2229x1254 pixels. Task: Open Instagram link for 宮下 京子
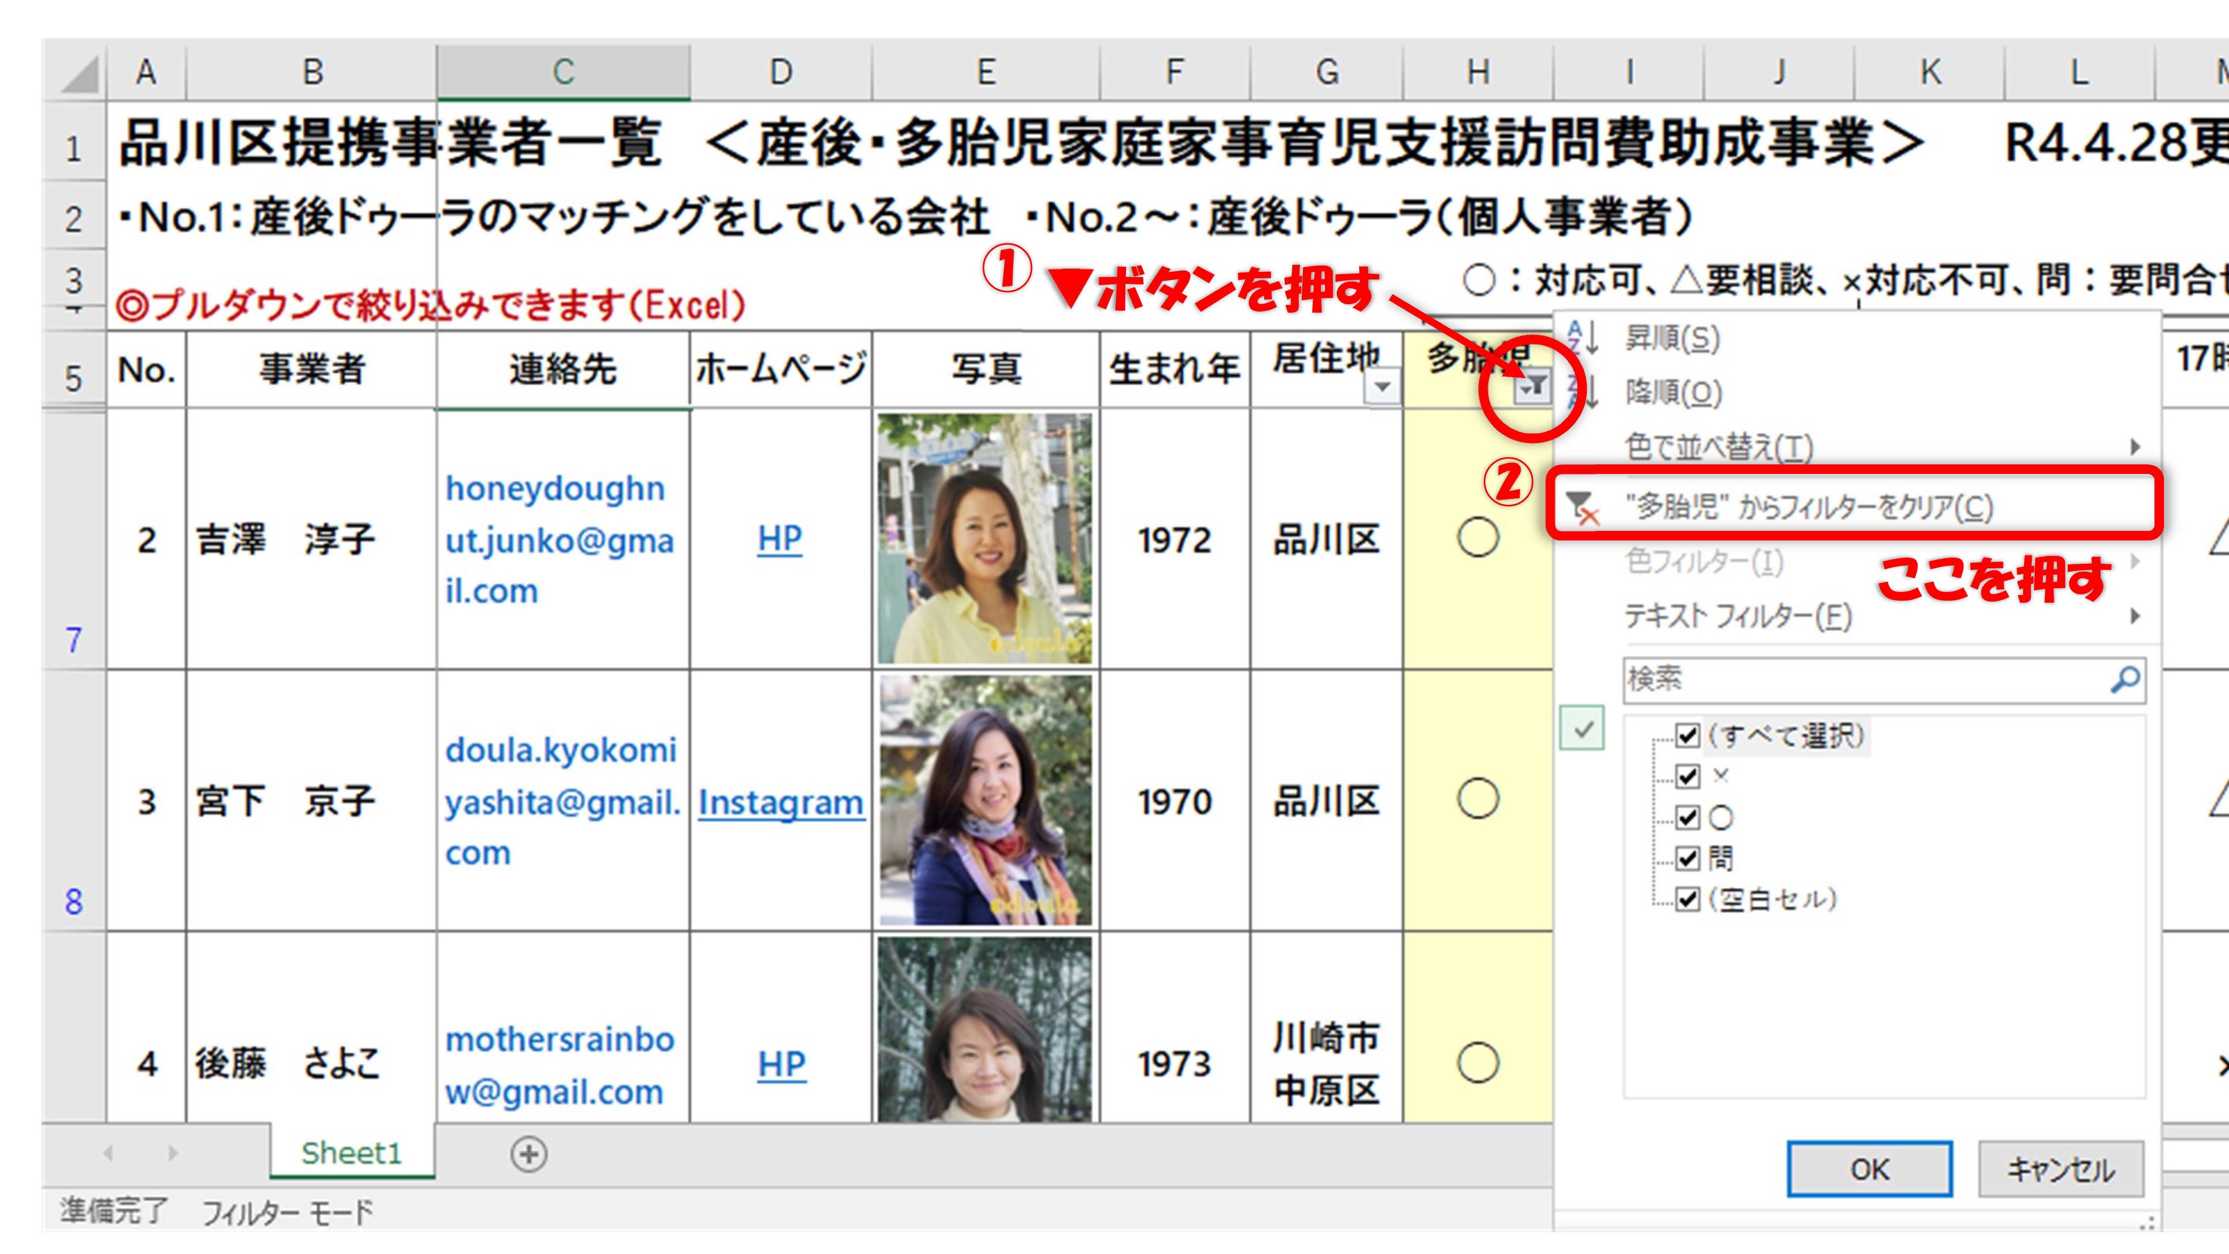tap(780, 802)
